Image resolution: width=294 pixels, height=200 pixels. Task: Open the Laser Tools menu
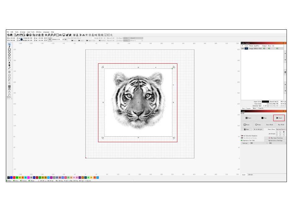[x=31, y=32]
